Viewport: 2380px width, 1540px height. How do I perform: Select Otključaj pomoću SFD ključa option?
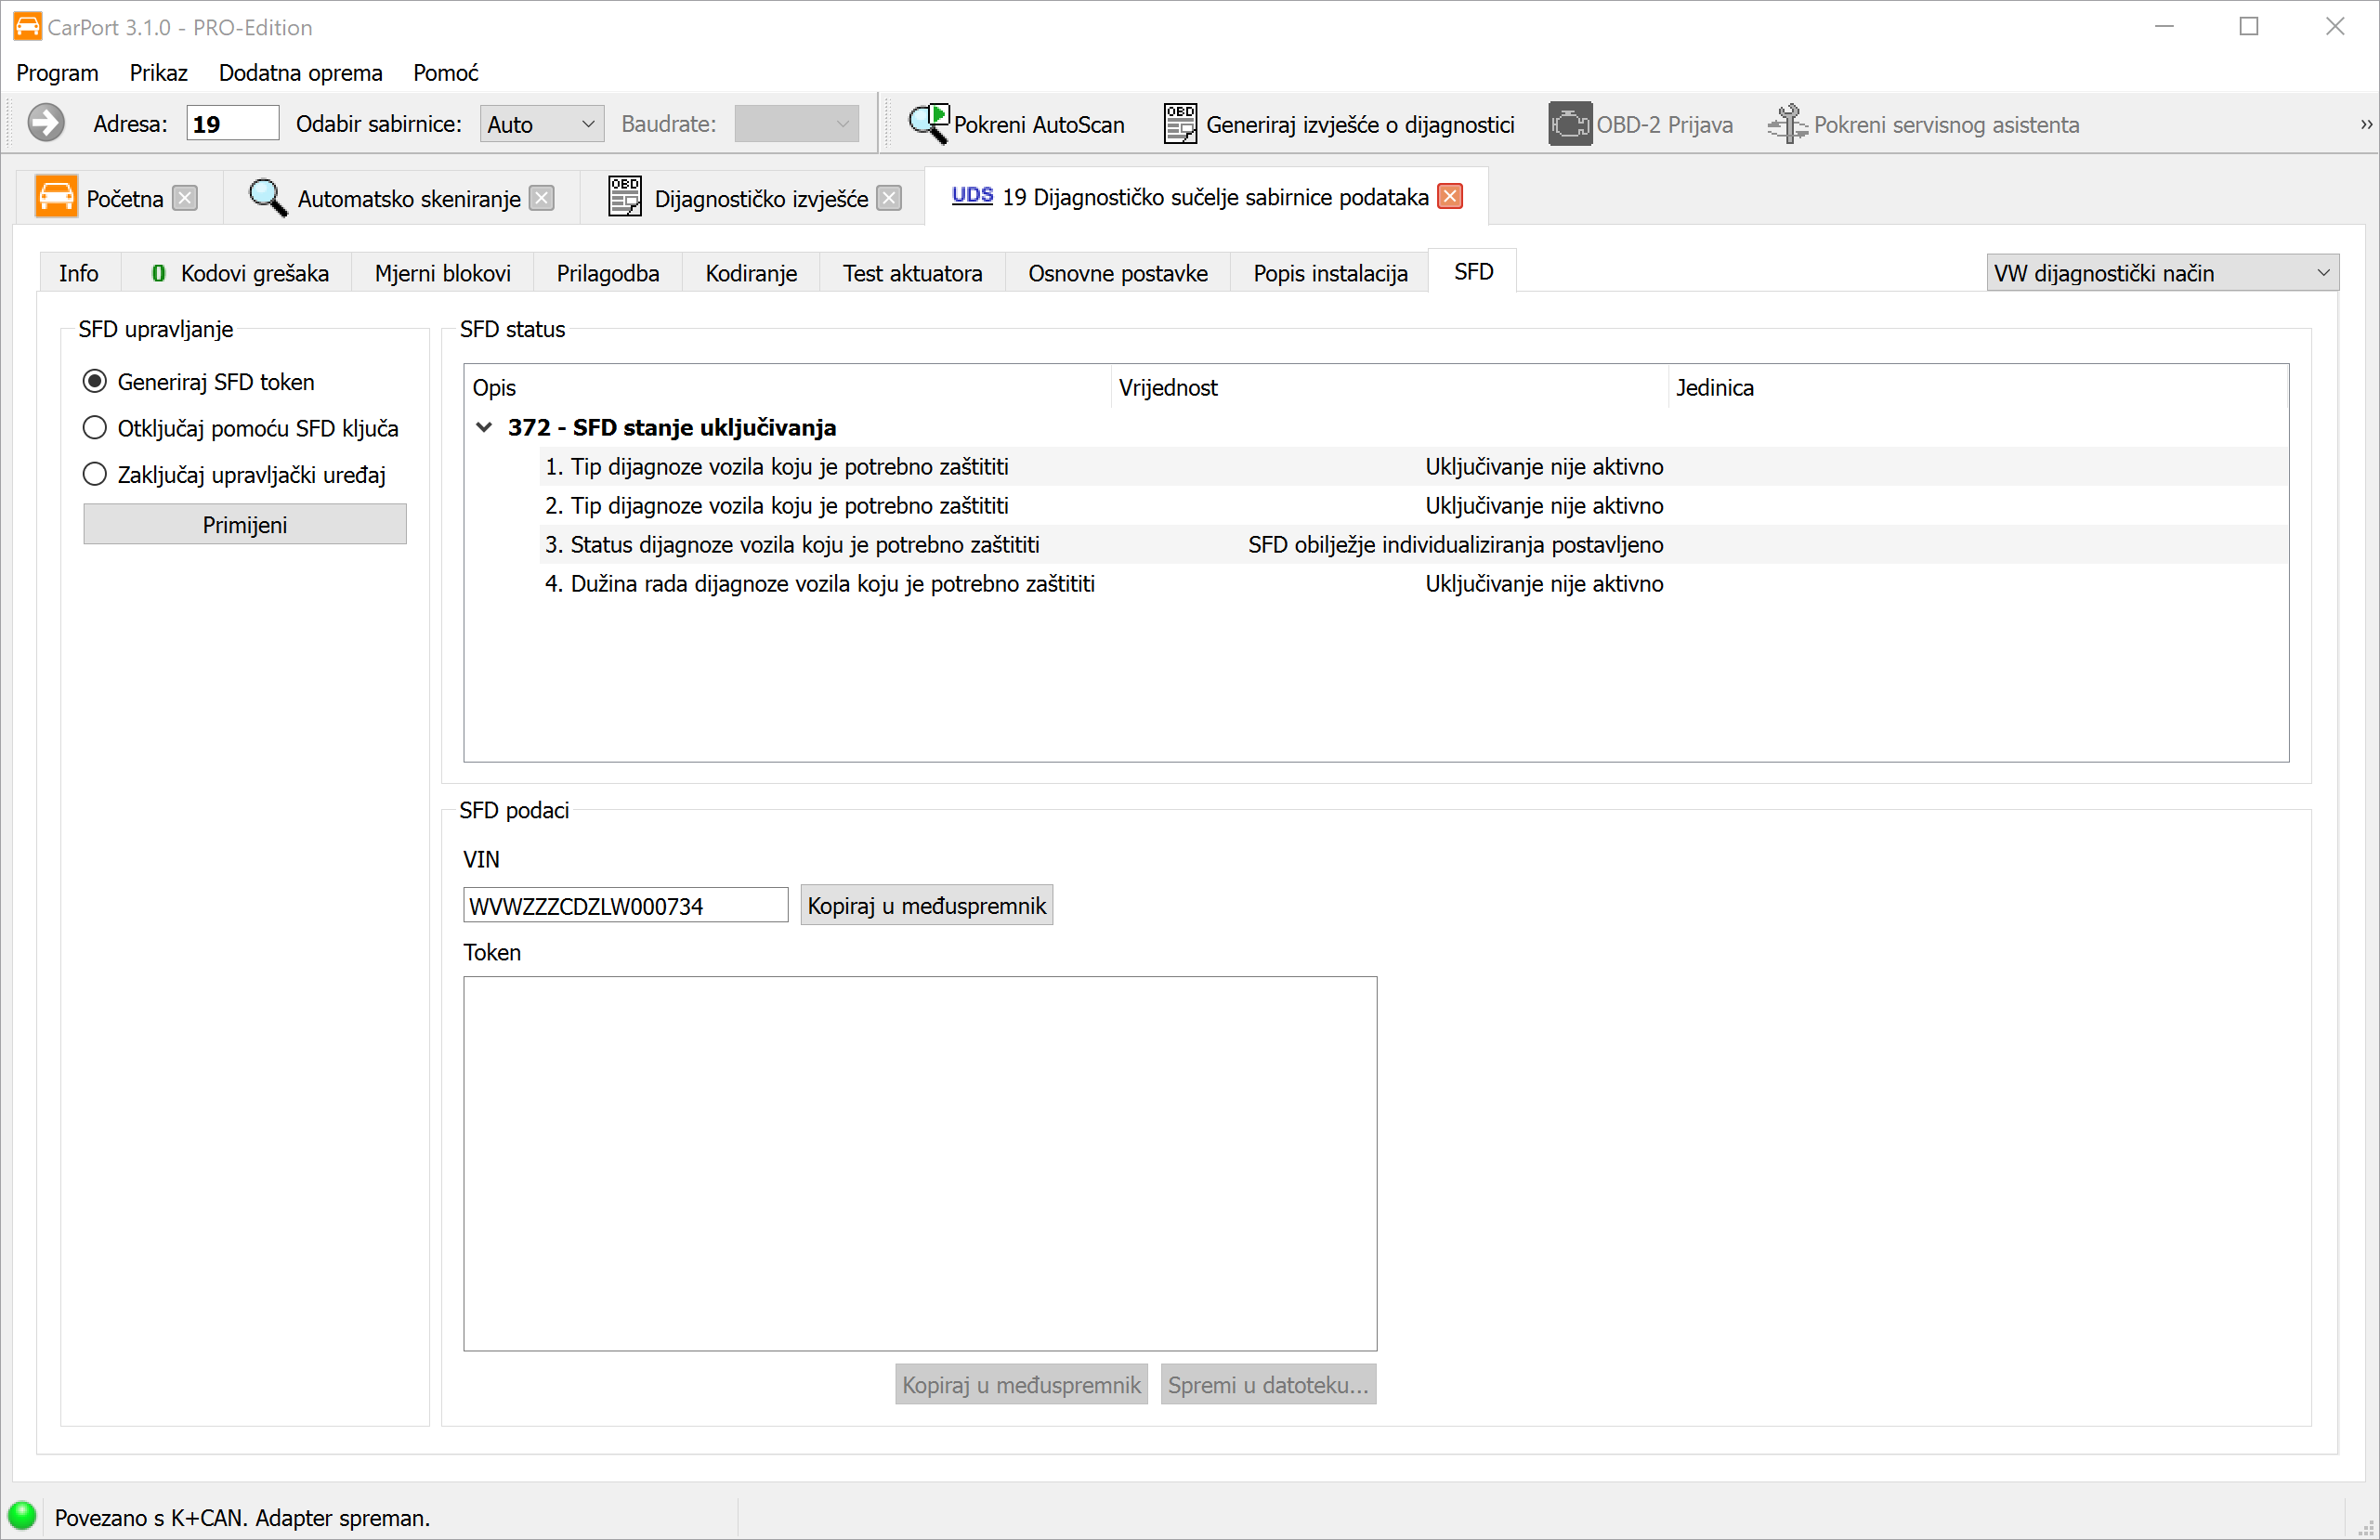click(x=95, y=428)
